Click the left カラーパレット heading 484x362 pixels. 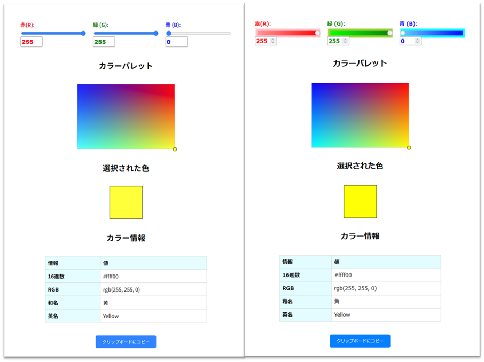[126, 66]
